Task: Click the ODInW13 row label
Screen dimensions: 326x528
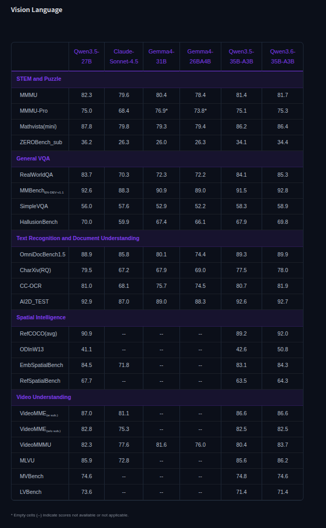Action: point(31,350)
